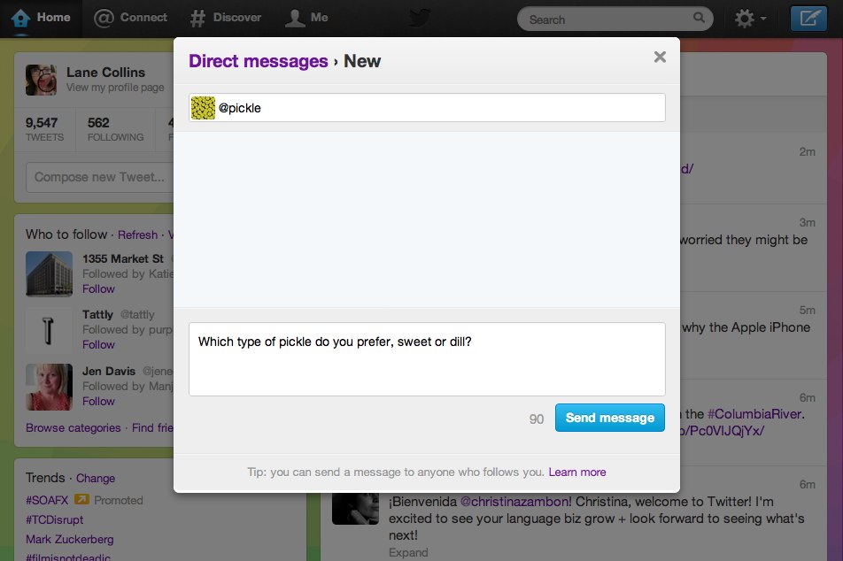Refresh the Who to follow list
This screenshot has width=843, height=561.
(137, 234)
